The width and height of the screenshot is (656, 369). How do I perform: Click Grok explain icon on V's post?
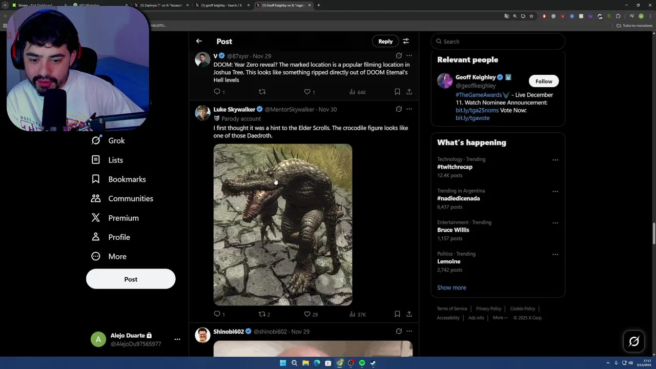click(399, 55)
